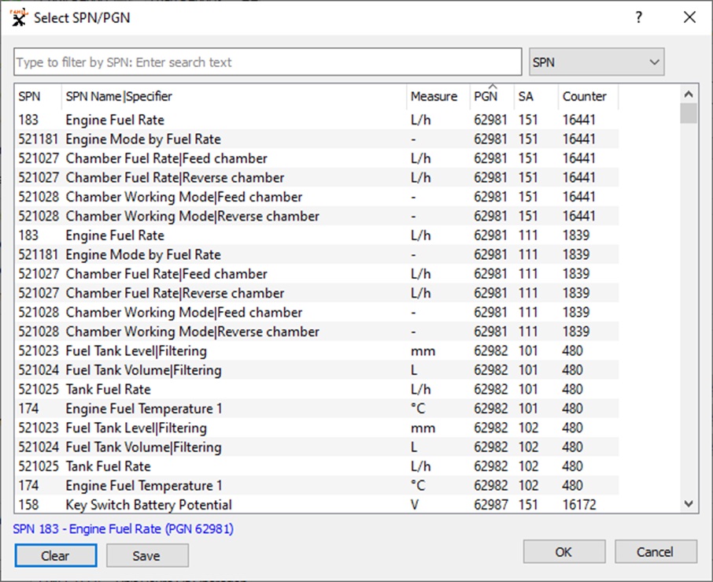Open the SPN filter type dropdown
The height and width of the screenshot is (582, 713).
(597, 62)
